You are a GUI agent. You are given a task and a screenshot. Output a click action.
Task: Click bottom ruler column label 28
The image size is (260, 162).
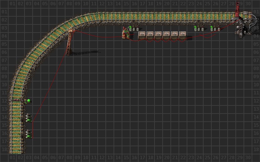pos(232,157)
